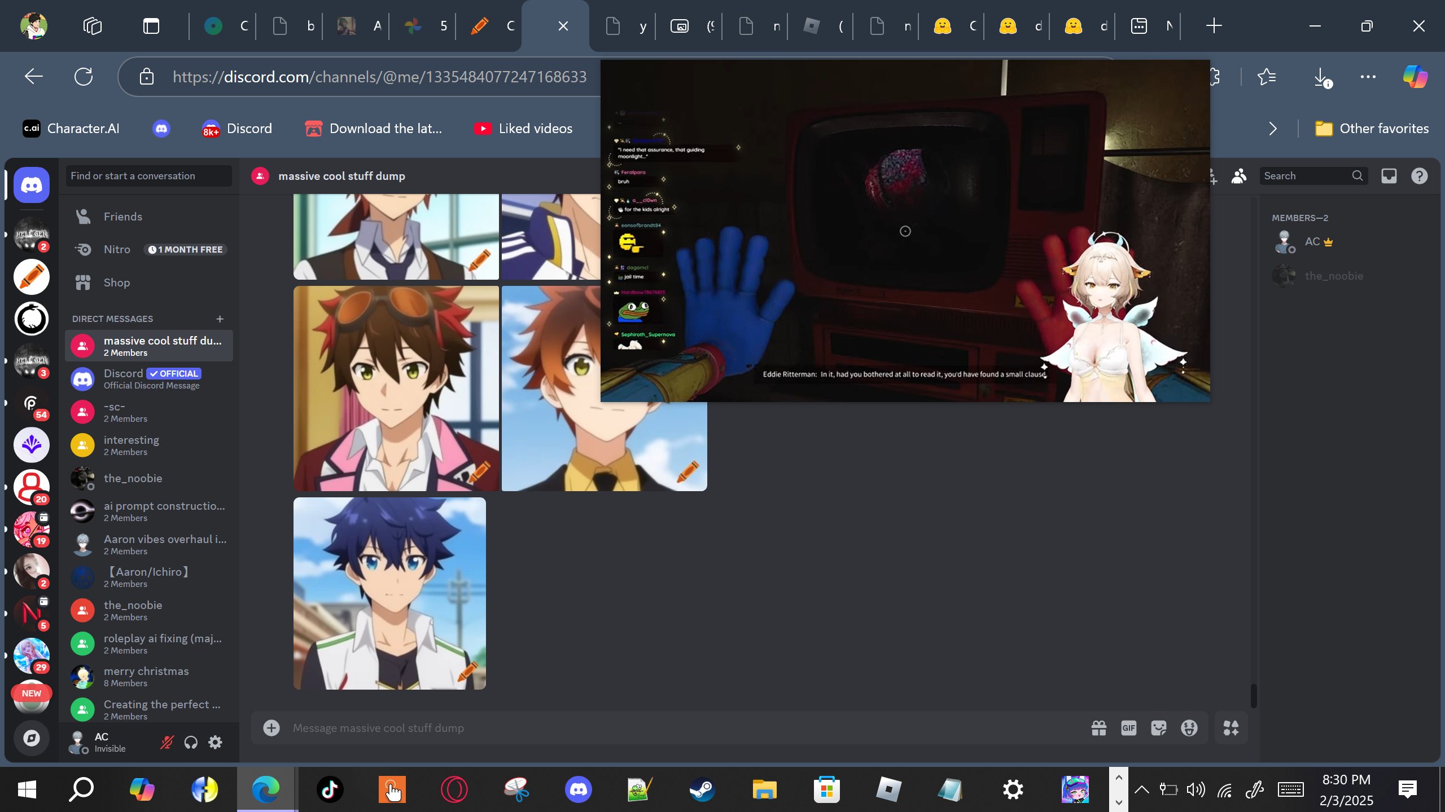Create a new DM with plus icon
Image resolution: width=1445 pixels, height=812 pixels.
220,319
